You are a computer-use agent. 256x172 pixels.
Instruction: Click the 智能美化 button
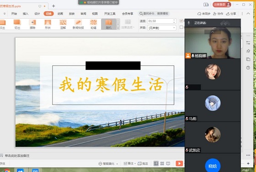pyautogui.click(x=107, y=163)
